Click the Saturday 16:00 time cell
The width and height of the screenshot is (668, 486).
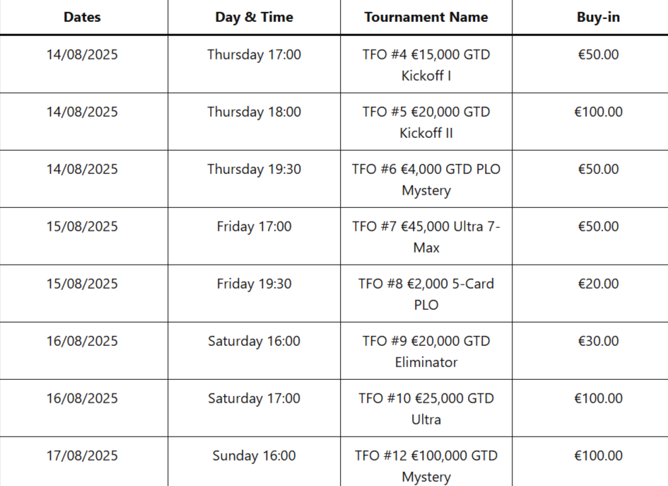[254, 341]
